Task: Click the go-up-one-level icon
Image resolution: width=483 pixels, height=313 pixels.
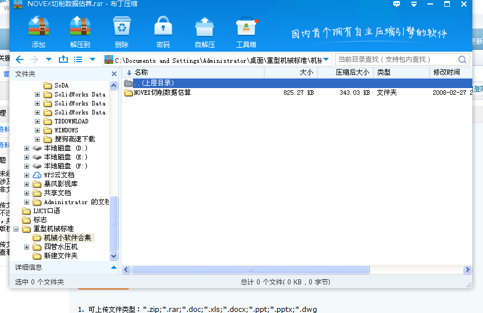Action: click(63, 59)
